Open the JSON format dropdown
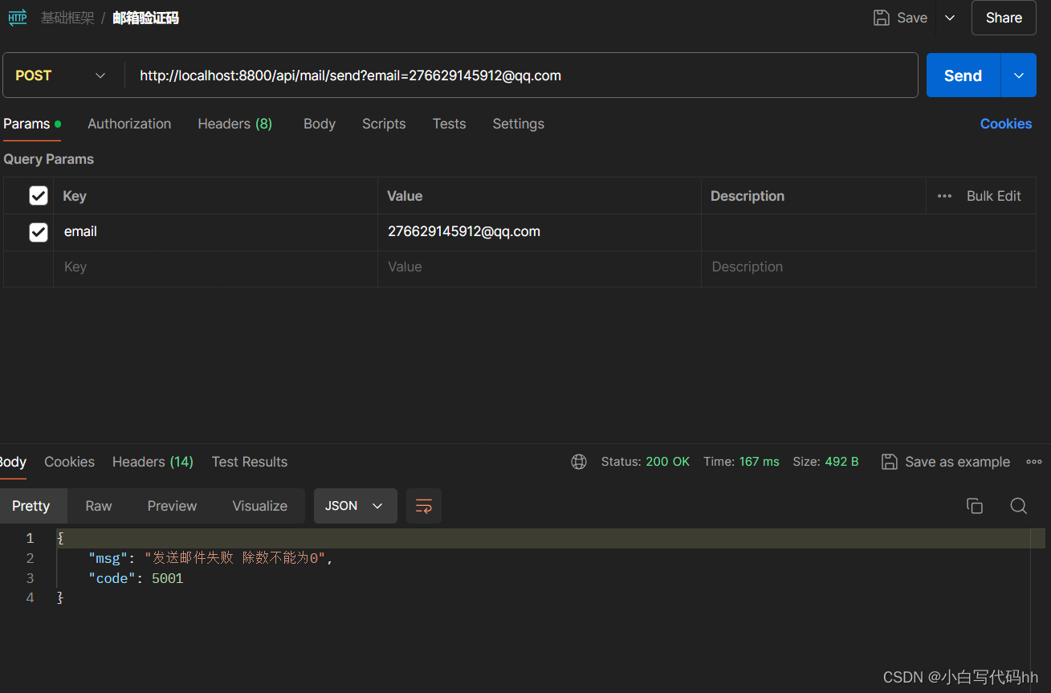 (x=355, y=506)
